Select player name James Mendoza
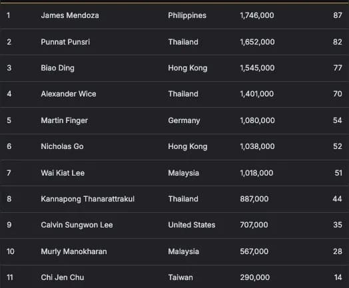Screen dimensions: 349x288 pyautogui.click(x=70, y=15)
